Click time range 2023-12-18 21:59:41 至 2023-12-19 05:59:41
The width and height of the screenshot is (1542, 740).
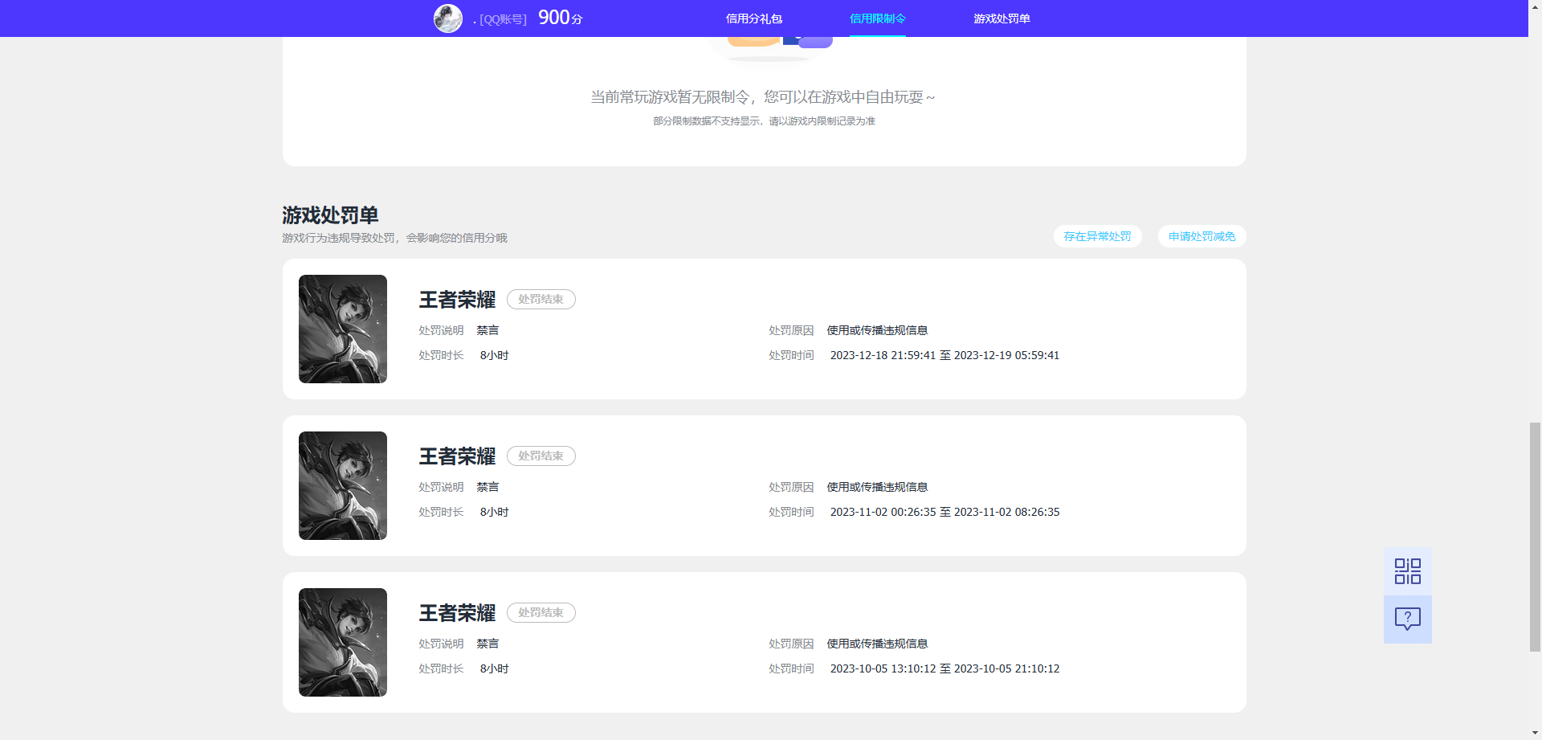(944, 355)
